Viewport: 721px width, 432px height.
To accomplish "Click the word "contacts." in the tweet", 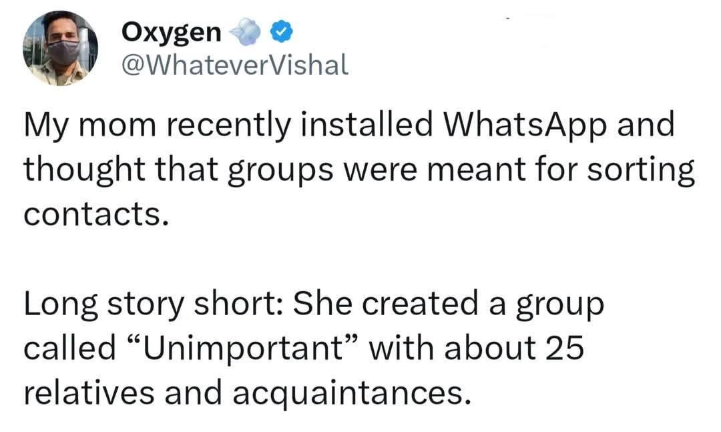I will (93, 213).
